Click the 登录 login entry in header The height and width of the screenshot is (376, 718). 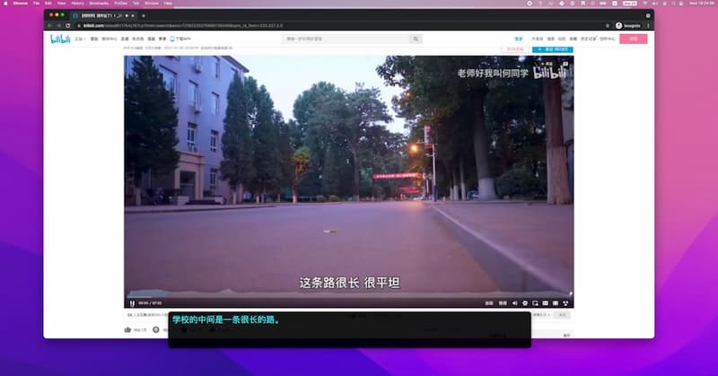519,39
